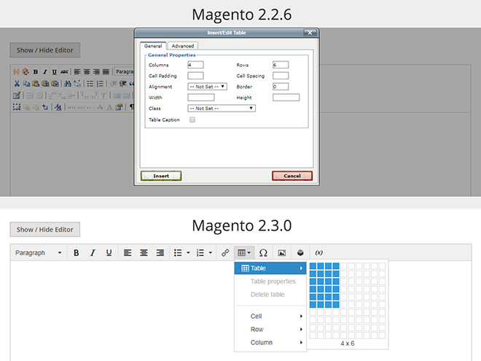This screenshot has height=361, width=481.
Task: Click Bold icon in Magento 2.2.6 toolbar
Action: pos(36,71)
